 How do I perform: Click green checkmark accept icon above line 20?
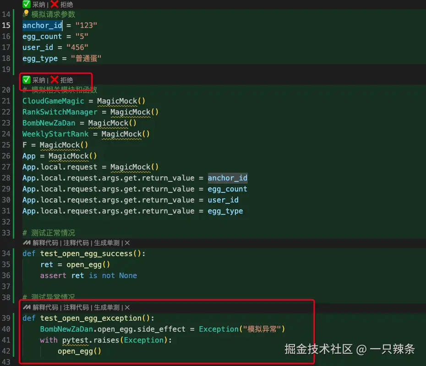click(27, 80)
